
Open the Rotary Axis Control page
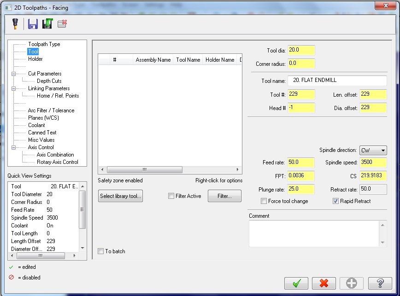tap(58, 162)
